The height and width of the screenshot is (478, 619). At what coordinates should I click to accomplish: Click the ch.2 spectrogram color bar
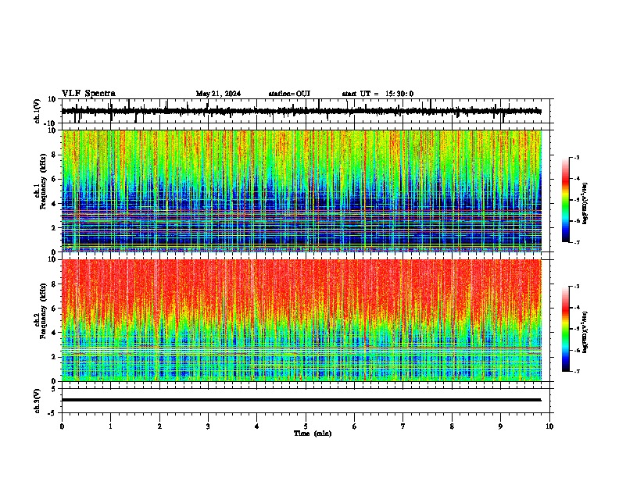(x=565, y=329)
